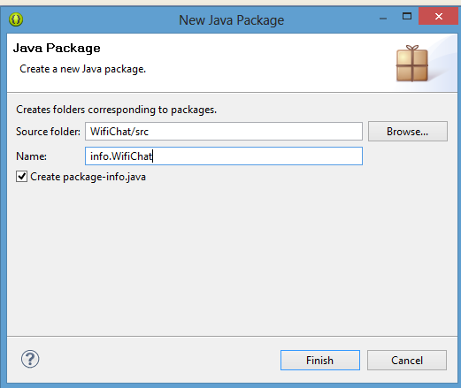Focus the Source folder field containing WifiChat/src

tap(224, 132)
